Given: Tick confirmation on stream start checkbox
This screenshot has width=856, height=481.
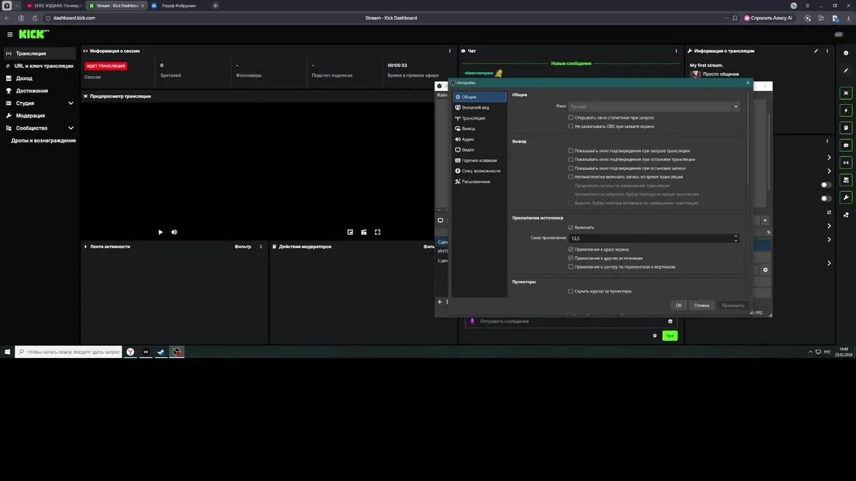Looking at the screenshot, I should (x=570, y=151).
